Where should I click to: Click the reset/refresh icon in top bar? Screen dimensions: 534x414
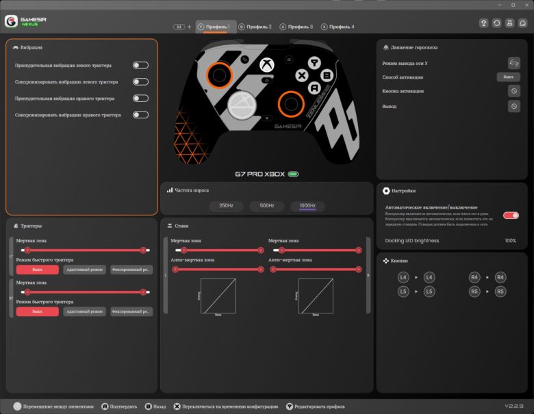(496, 23)
